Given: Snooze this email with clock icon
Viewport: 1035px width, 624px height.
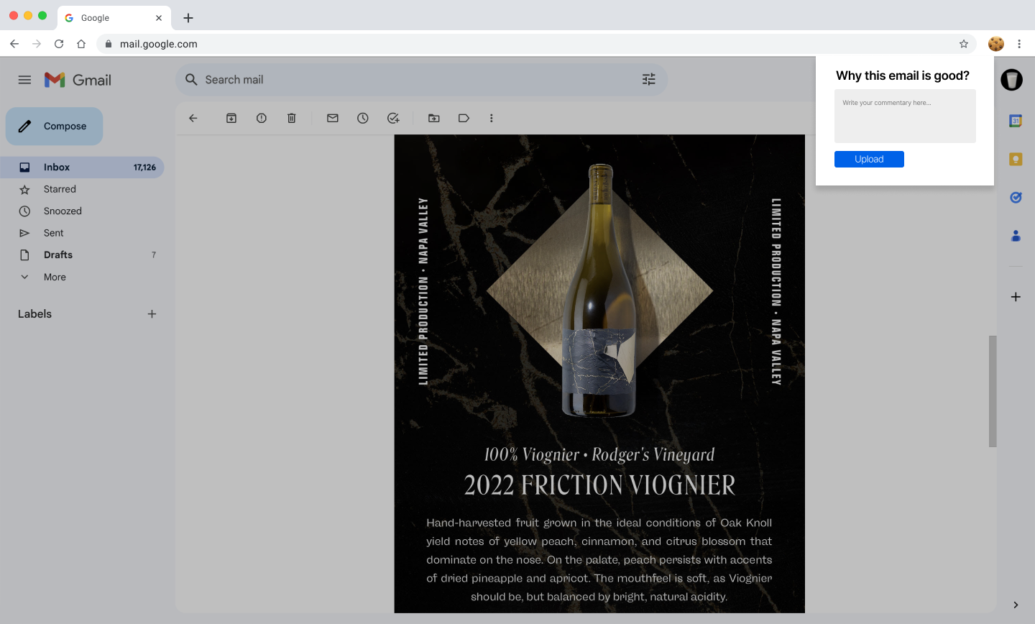Looking at the screenshot, I should point(363,118).
